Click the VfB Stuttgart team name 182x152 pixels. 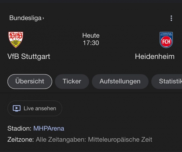[x=29, y=56]
